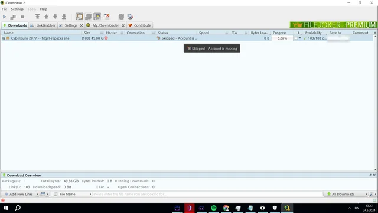The width and height of the screenshot is (378, 213).
Task: Open column settings gear at table corner
Action: pos(375,33)
